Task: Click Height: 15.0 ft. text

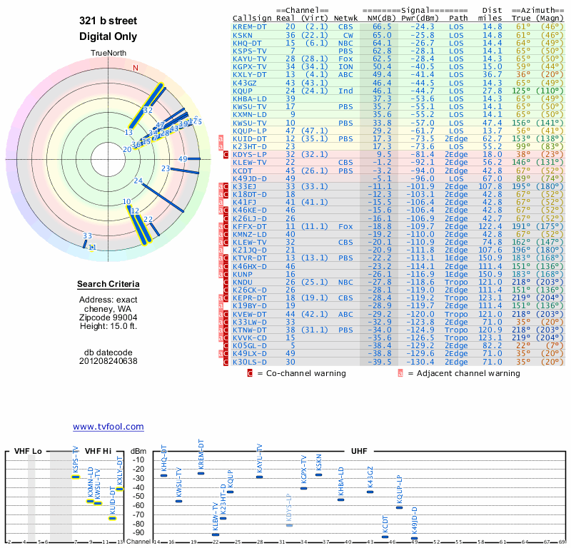Action: pyautogui.click(x=108, y=326)
